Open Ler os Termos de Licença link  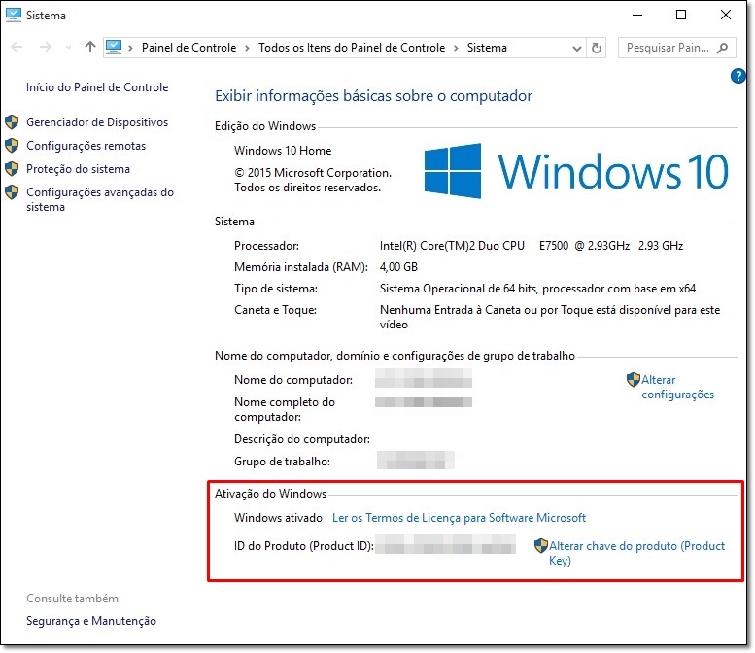tap(459, 518)
